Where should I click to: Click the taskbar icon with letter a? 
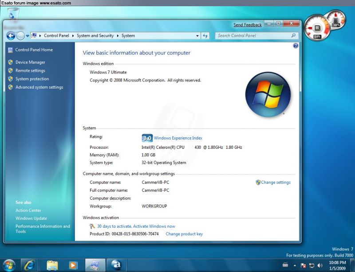pos(117,265)
